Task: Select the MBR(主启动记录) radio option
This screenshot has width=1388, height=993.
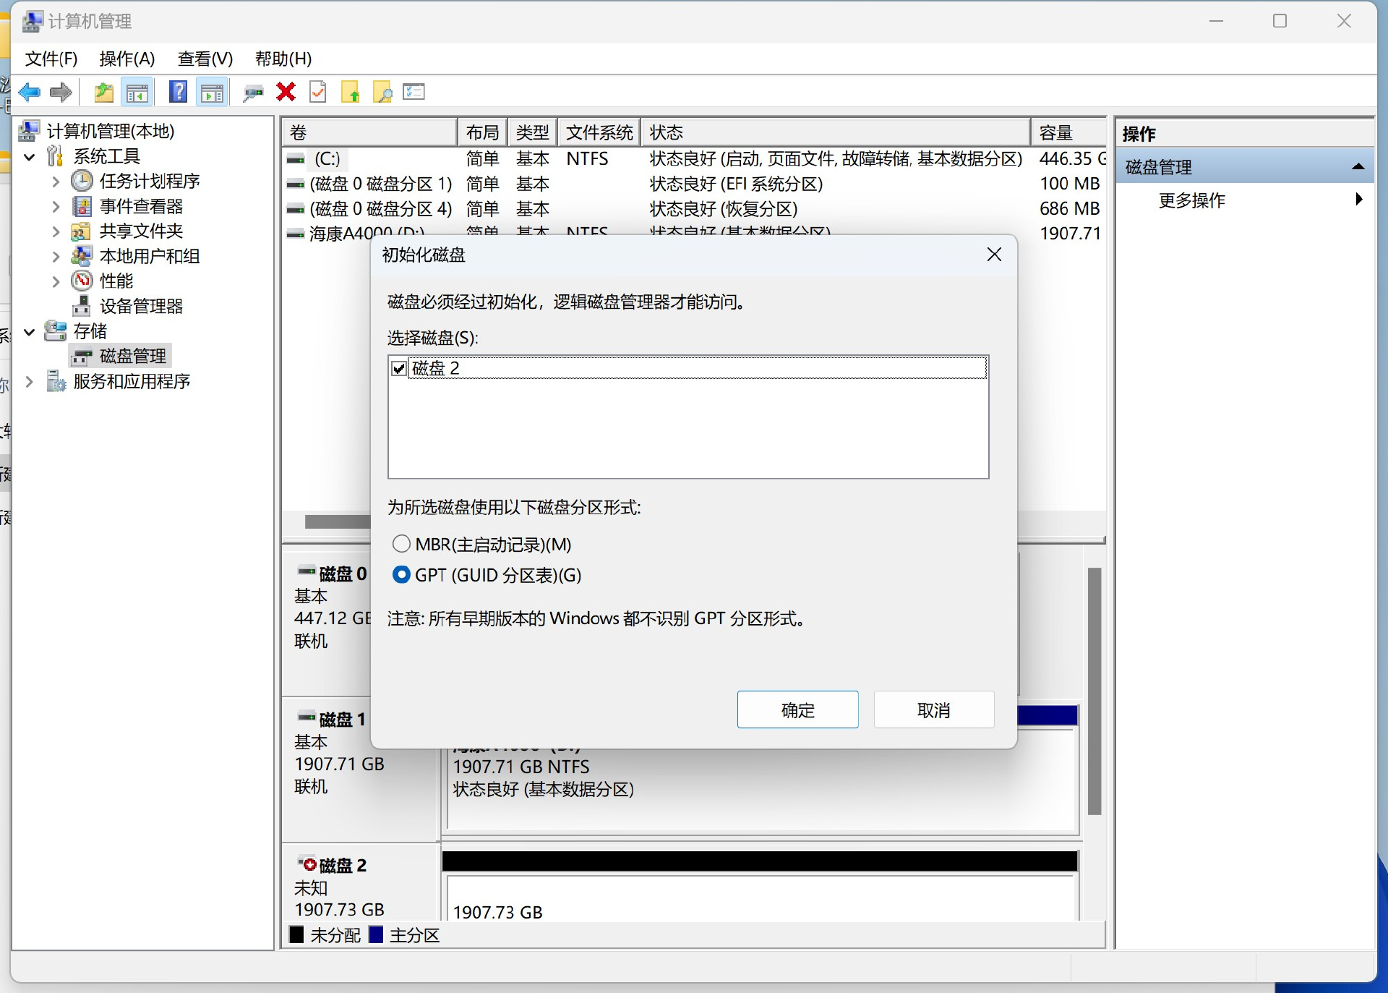Action: 401,544
